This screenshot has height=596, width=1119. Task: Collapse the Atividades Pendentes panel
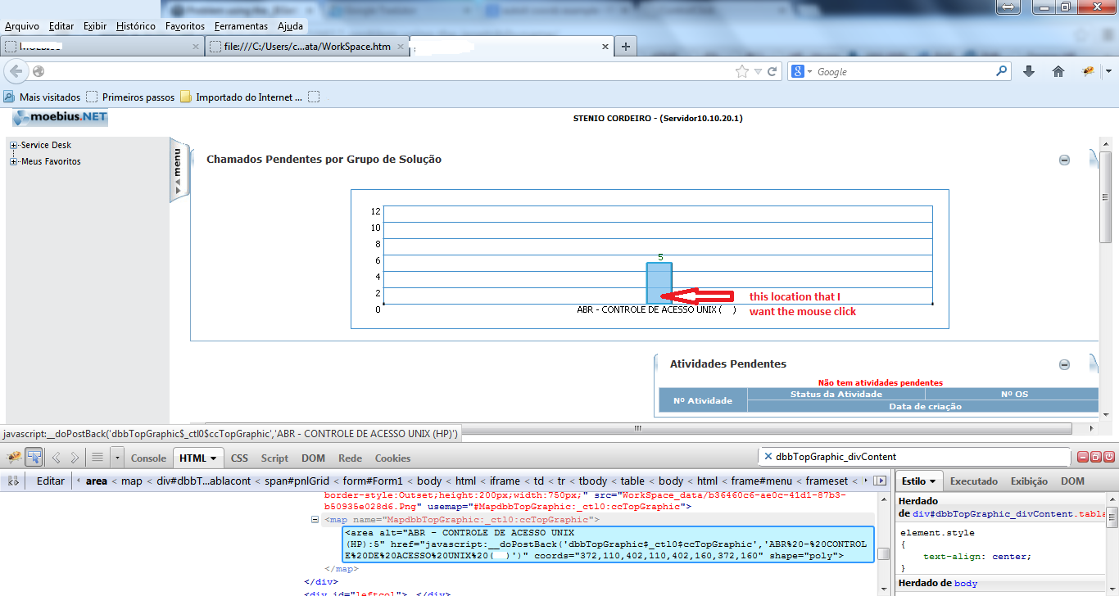click(x=1064, y=365)
